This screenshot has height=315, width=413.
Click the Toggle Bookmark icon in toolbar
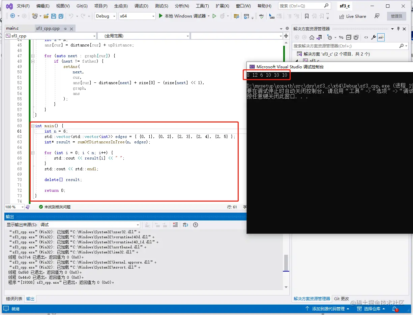[x=306, y=16]
